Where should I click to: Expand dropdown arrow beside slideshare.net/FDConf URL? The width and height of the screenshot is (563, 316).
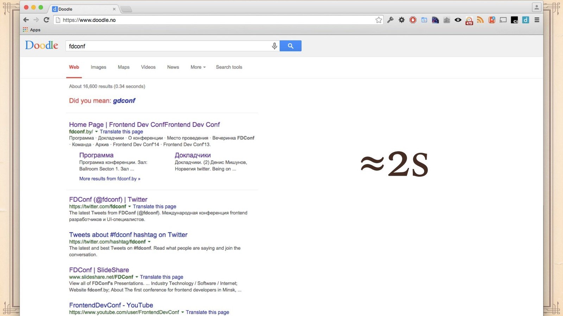tap(137, 277)
